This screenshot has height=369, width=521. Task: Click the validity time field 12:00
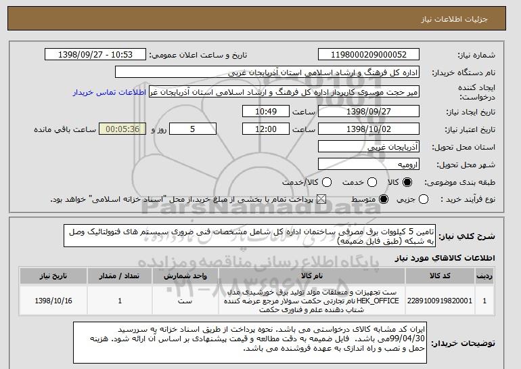[266, 129]
